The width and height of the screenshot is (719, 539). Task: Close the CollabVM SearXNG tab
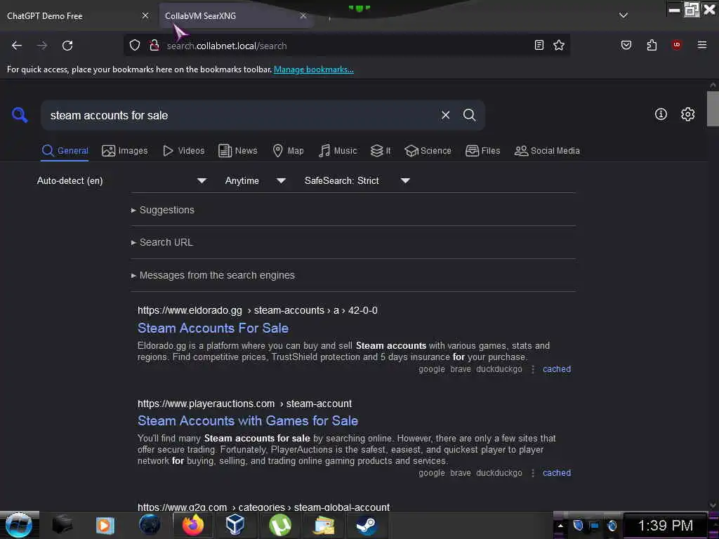[303, 15]
